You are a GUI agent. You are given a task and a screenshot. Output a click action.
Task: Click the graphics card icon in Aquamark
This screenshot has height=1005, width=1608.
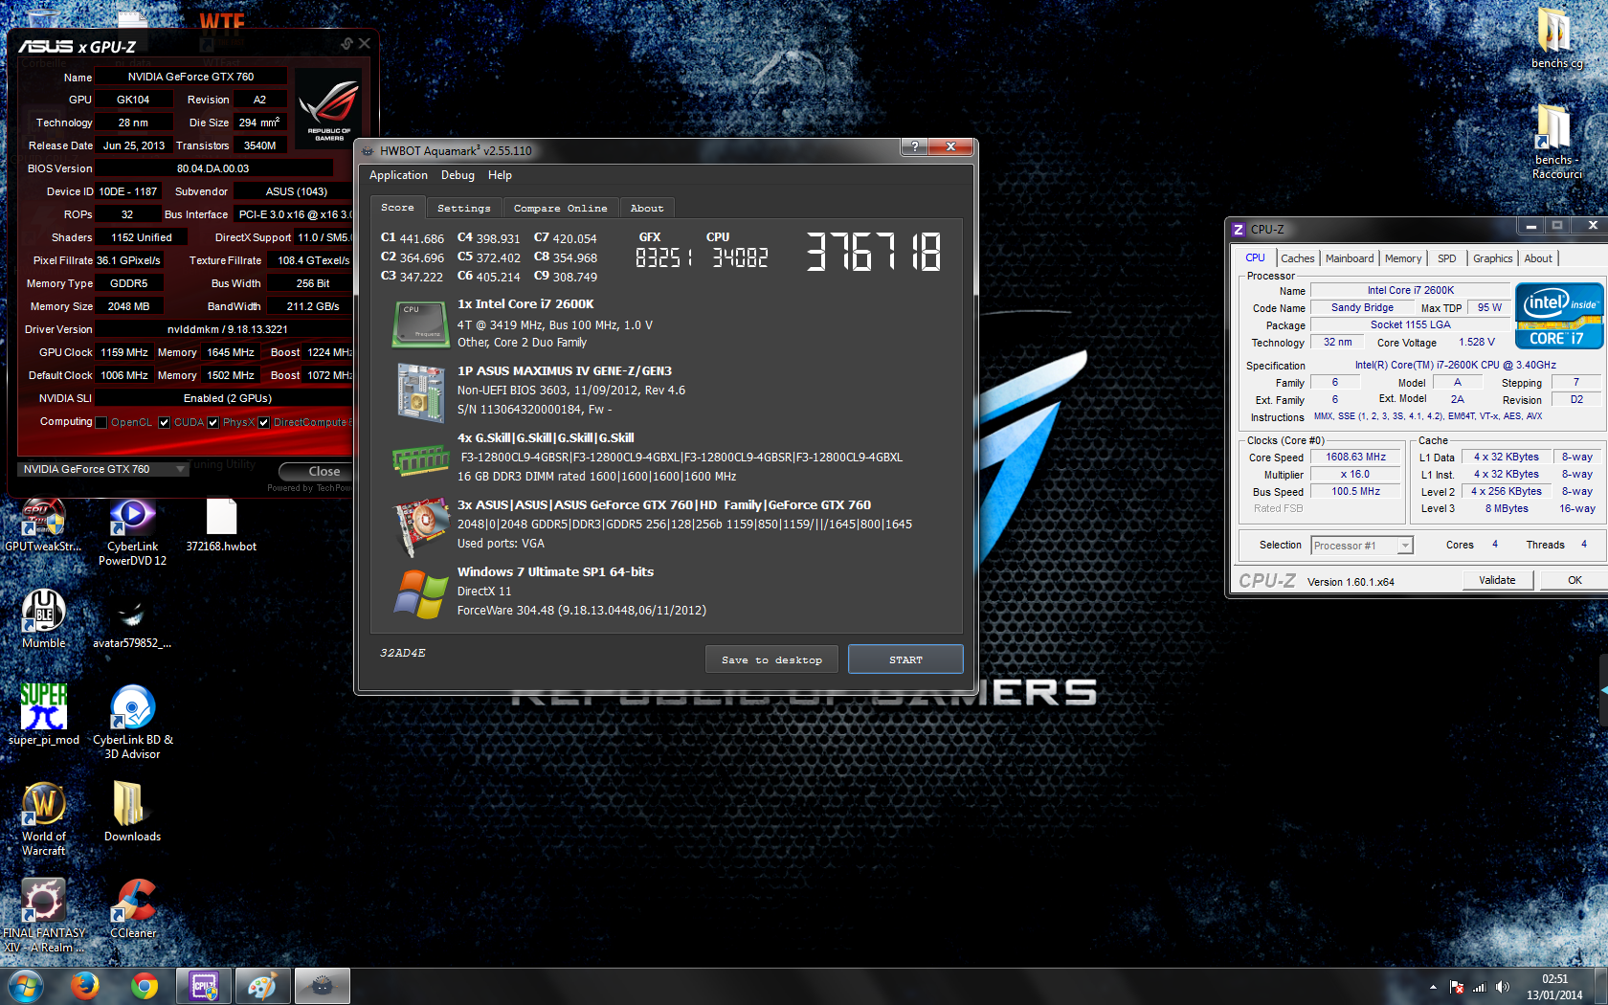[421, 525]
